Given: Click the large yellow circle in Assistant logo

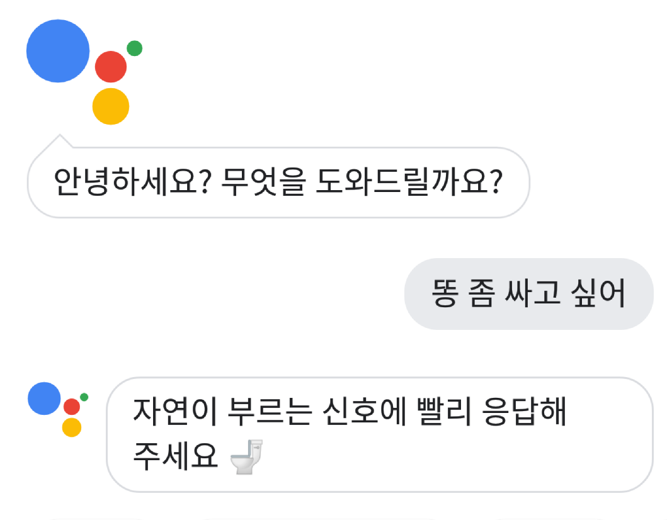Looking at the screenshot, I should coord(111,106).
